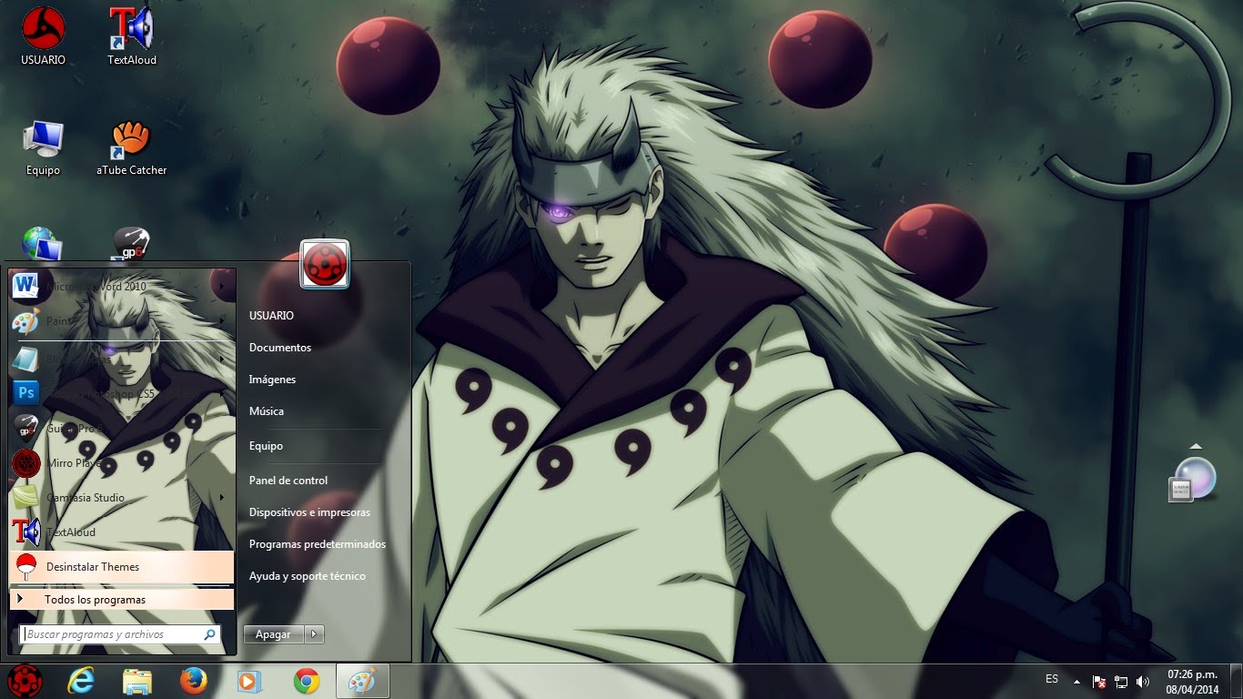Viewport: 1243px width, 699px height.
Task: Open the shutdown options arrow beside Apagar
Action: tap(314, 634)
